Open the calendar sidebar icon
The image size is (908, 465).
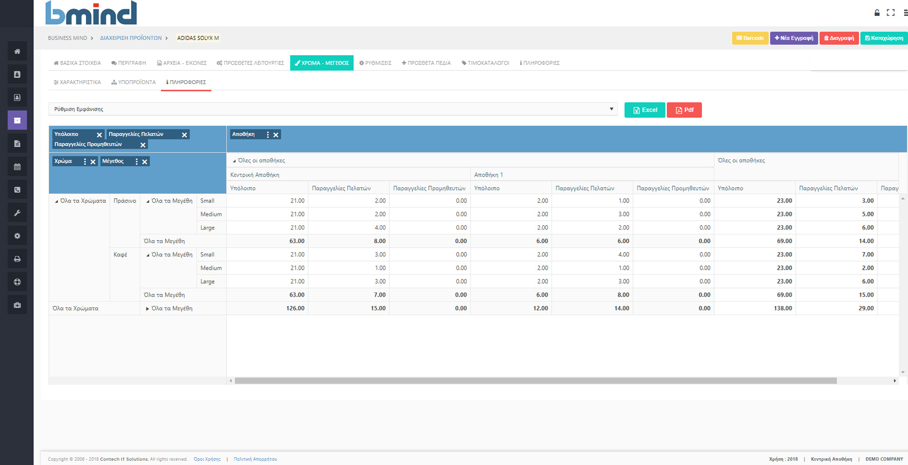point(17,167)
